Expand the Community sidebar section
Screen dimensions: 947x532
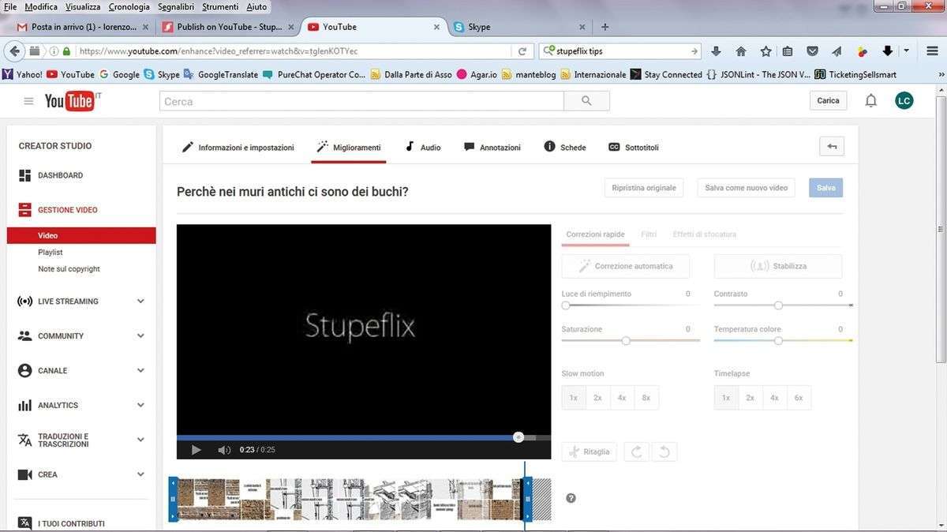(x=140, y=336)
